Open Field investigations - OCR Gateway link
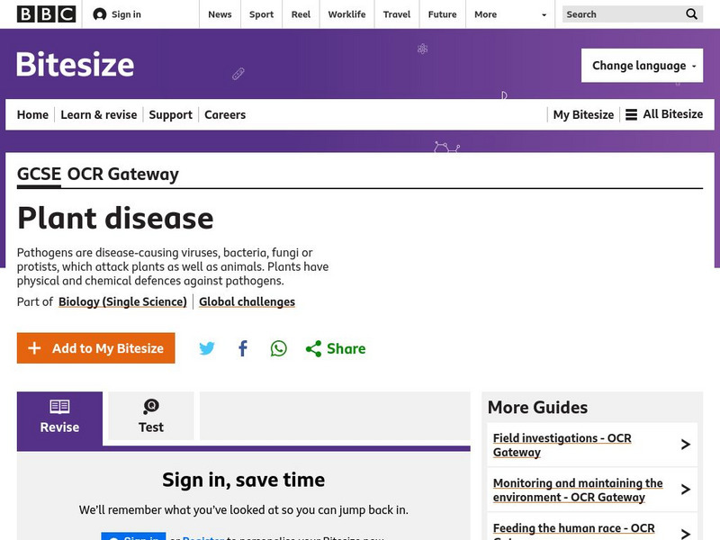This screenshot has width=720, height=540. pos(562,445)
